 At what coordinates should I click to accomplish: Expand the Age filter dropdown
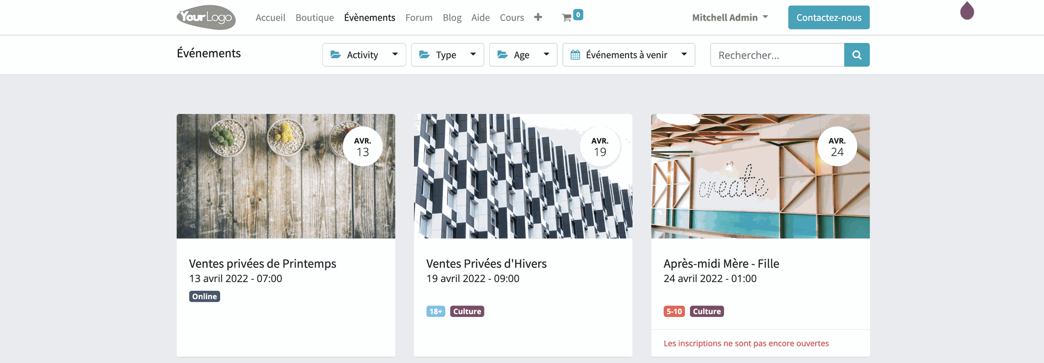(523, 55)
